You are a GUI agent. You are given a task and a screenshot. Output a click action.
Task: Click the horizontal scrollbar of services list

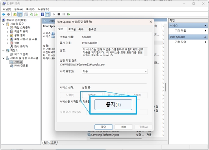(x=116, y=139)
